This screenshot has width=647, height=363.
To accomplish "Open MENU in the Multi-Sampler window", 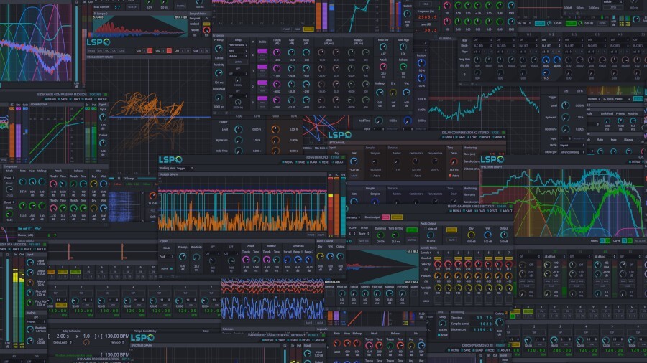I will click(x=456, y=211).
